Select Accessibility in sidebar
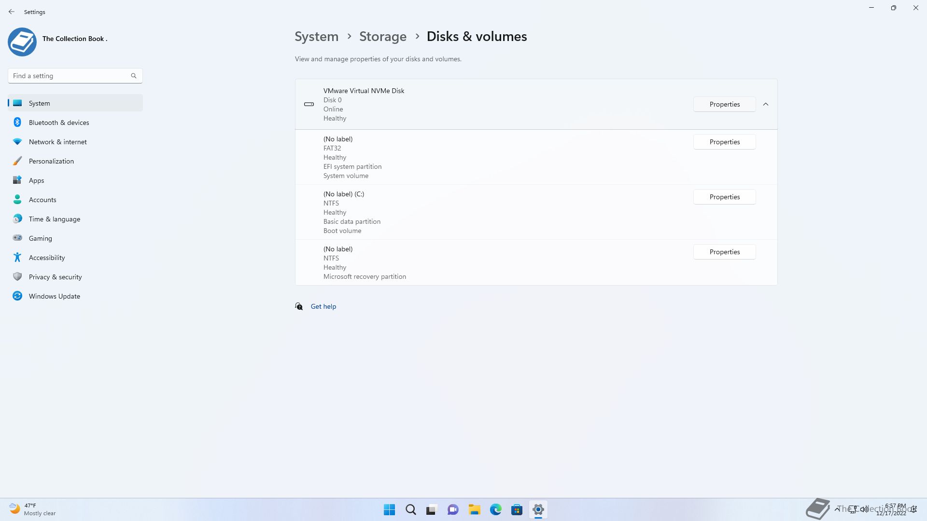The width and height of the screenshot is (927, 521). pos(75,257)
